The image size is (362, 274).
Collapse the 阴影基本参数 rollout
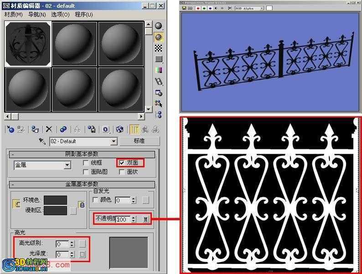[82, 154]
